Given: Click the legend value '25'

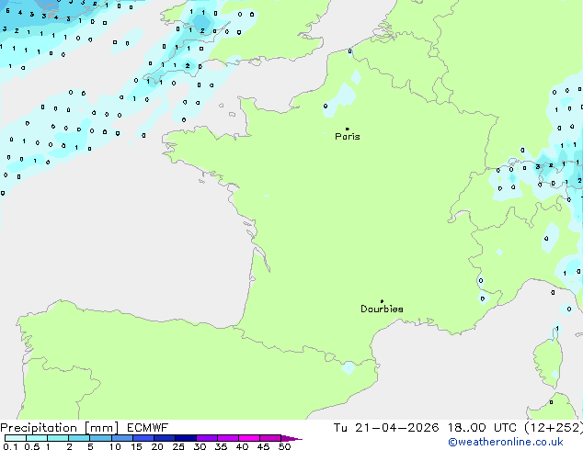Looking at the screenshot, I should pyautogui.click(x=178, y=446).
